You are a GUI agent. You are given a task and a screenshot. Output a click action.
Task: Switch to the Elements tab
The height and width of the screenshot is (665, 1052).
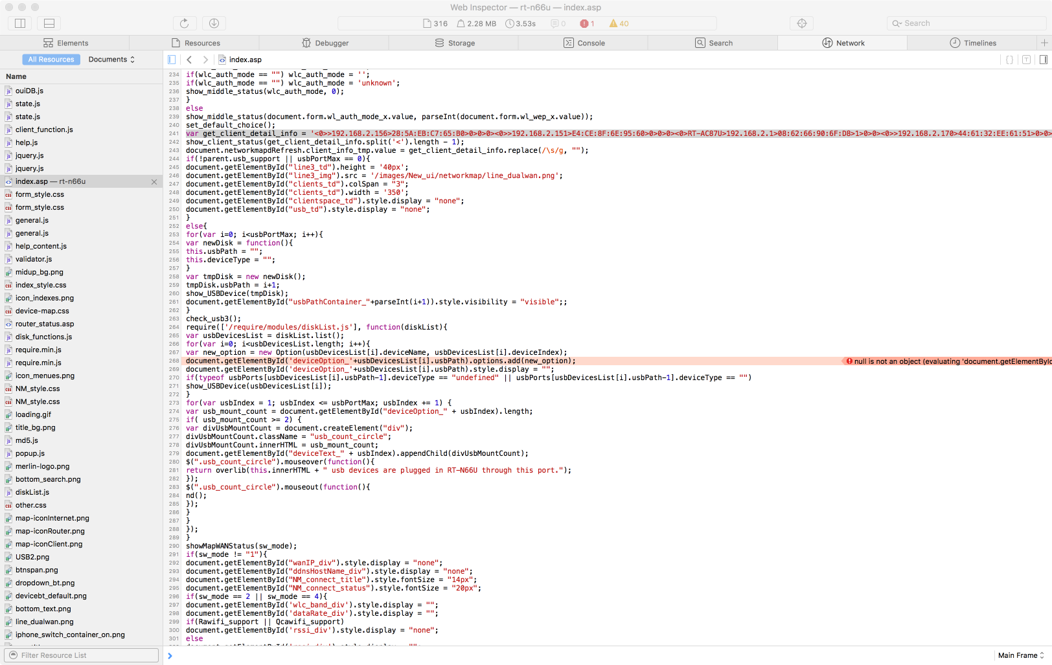click(65, 43)
